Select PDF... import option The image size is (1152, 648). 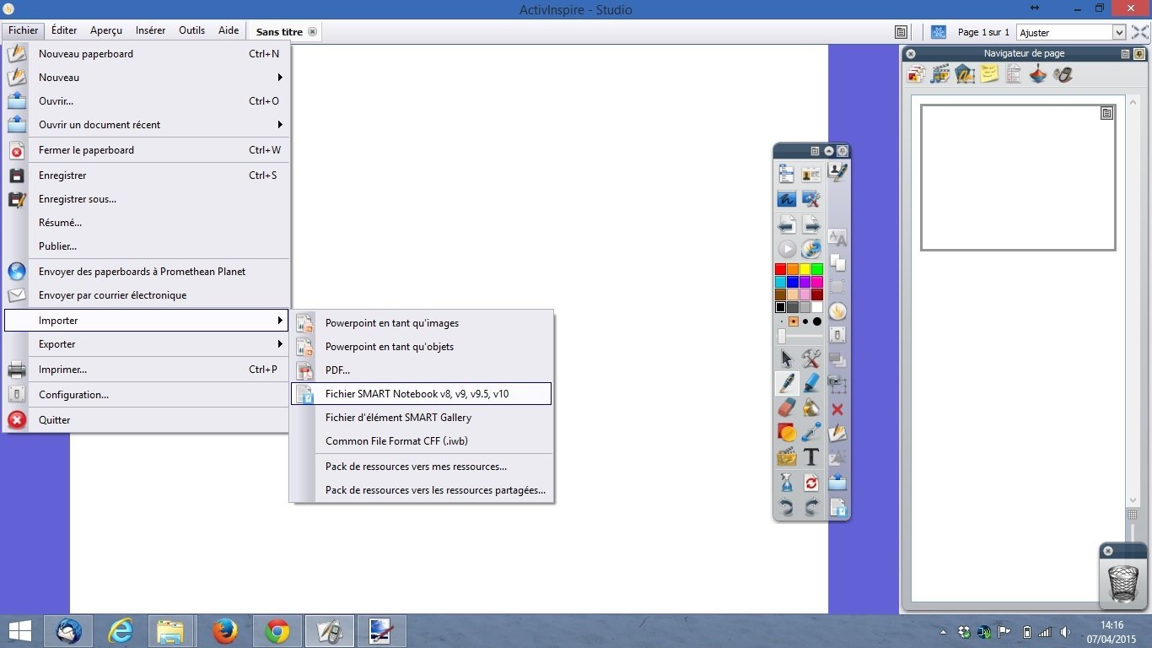click(x=421, y=370)
